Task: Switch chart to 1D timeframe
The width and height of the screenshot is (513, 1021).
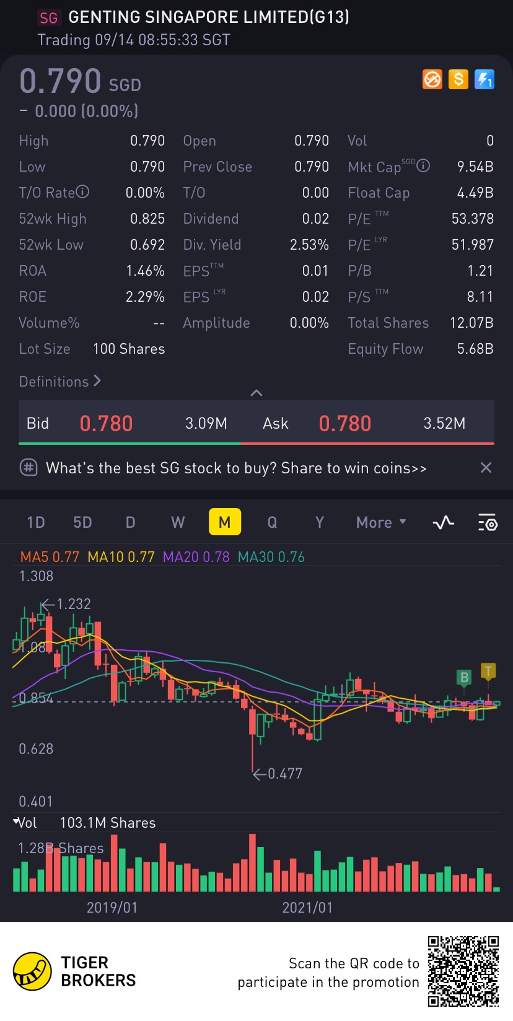Action: (x=36, y=522)
